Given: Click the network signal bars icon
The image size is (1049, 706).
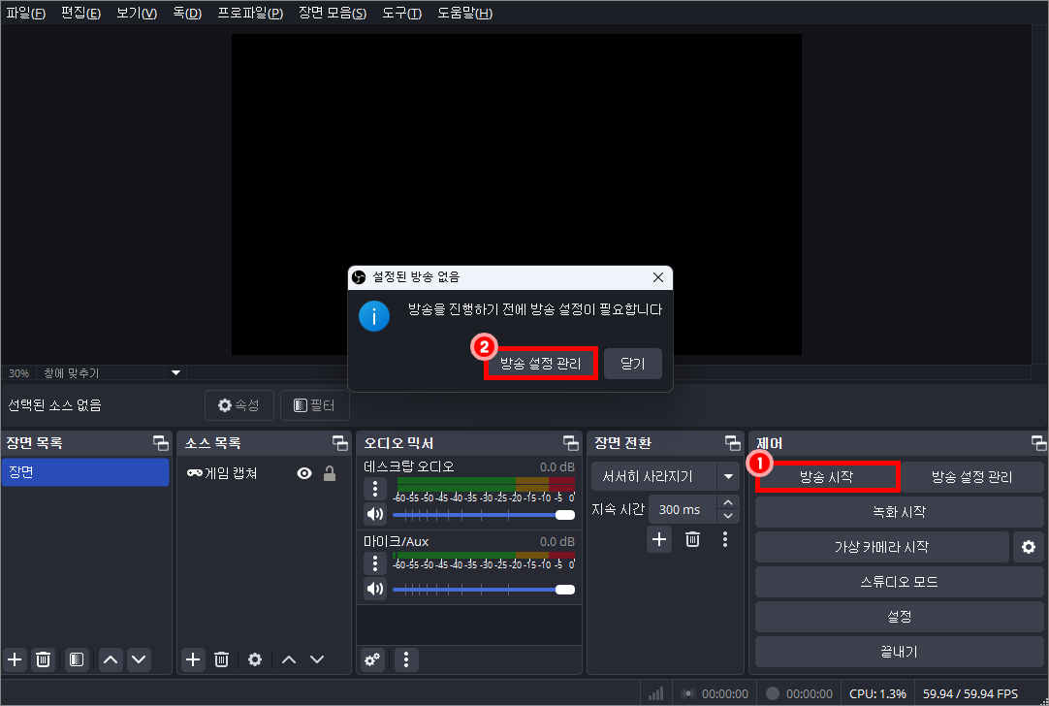Looking at the screenshot, I should (656, 693).
